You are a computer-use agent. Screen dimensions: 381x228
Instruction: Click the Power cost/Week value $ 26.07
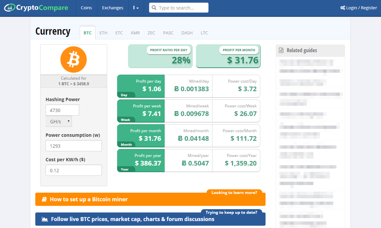(245, 114)
